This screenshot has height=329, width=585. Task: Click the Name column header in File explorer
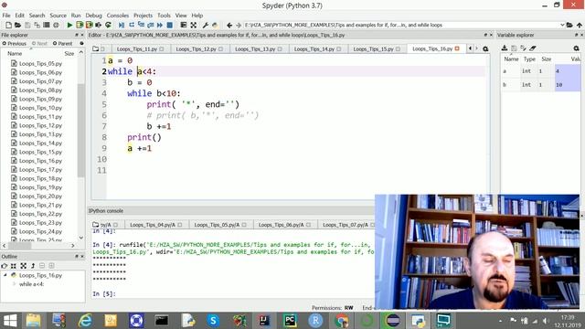click(15, 53)
